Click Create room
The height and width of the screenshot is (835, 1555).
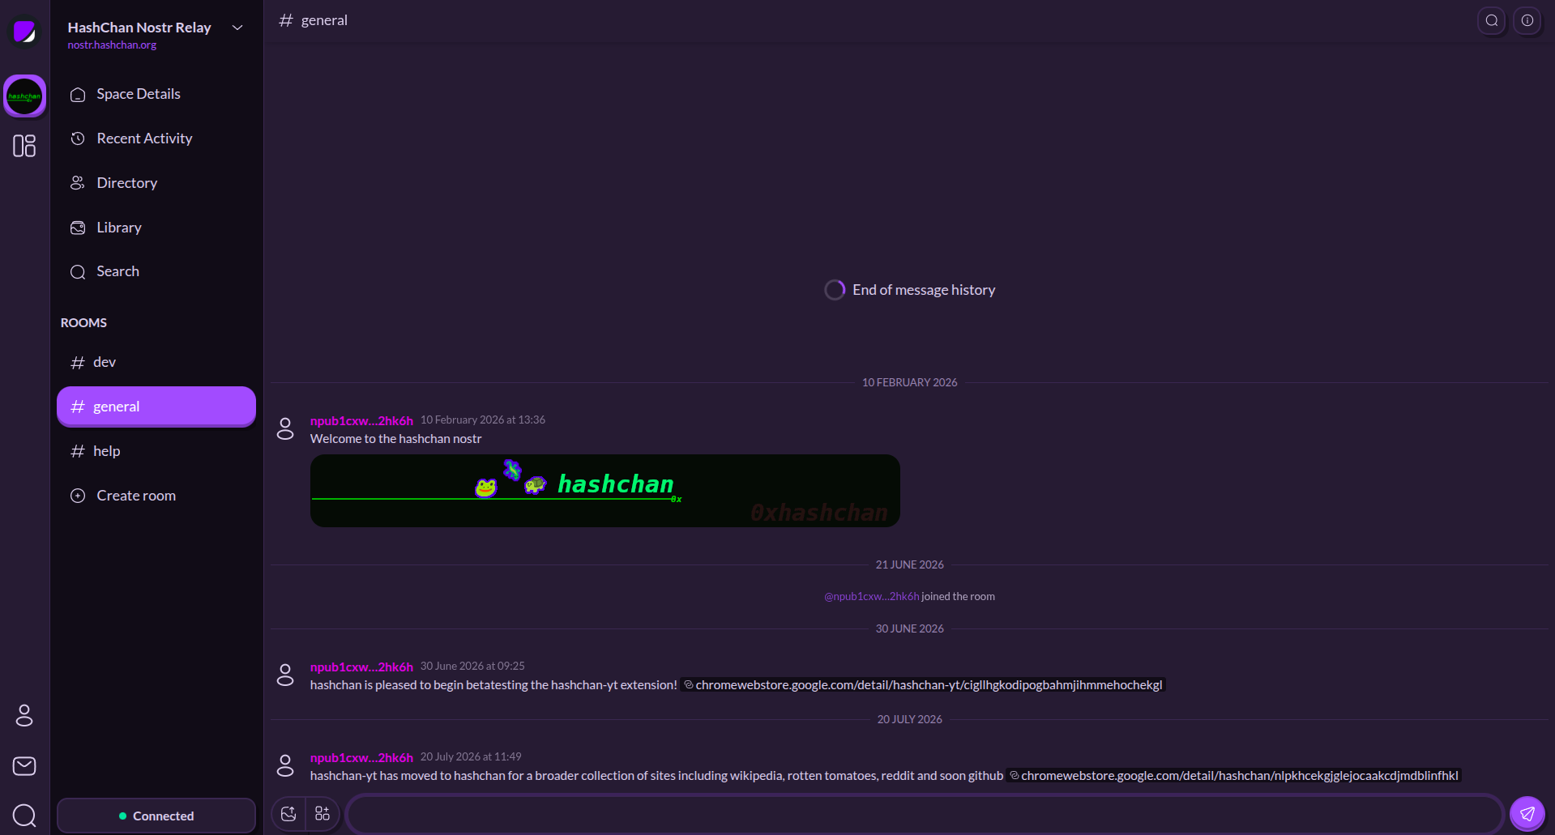(x=156, y=496)
